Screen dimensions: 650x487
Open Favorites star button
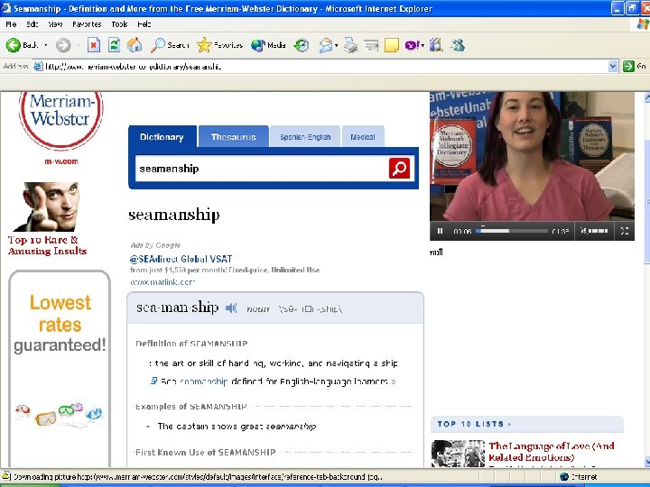[x=219, y=45]
